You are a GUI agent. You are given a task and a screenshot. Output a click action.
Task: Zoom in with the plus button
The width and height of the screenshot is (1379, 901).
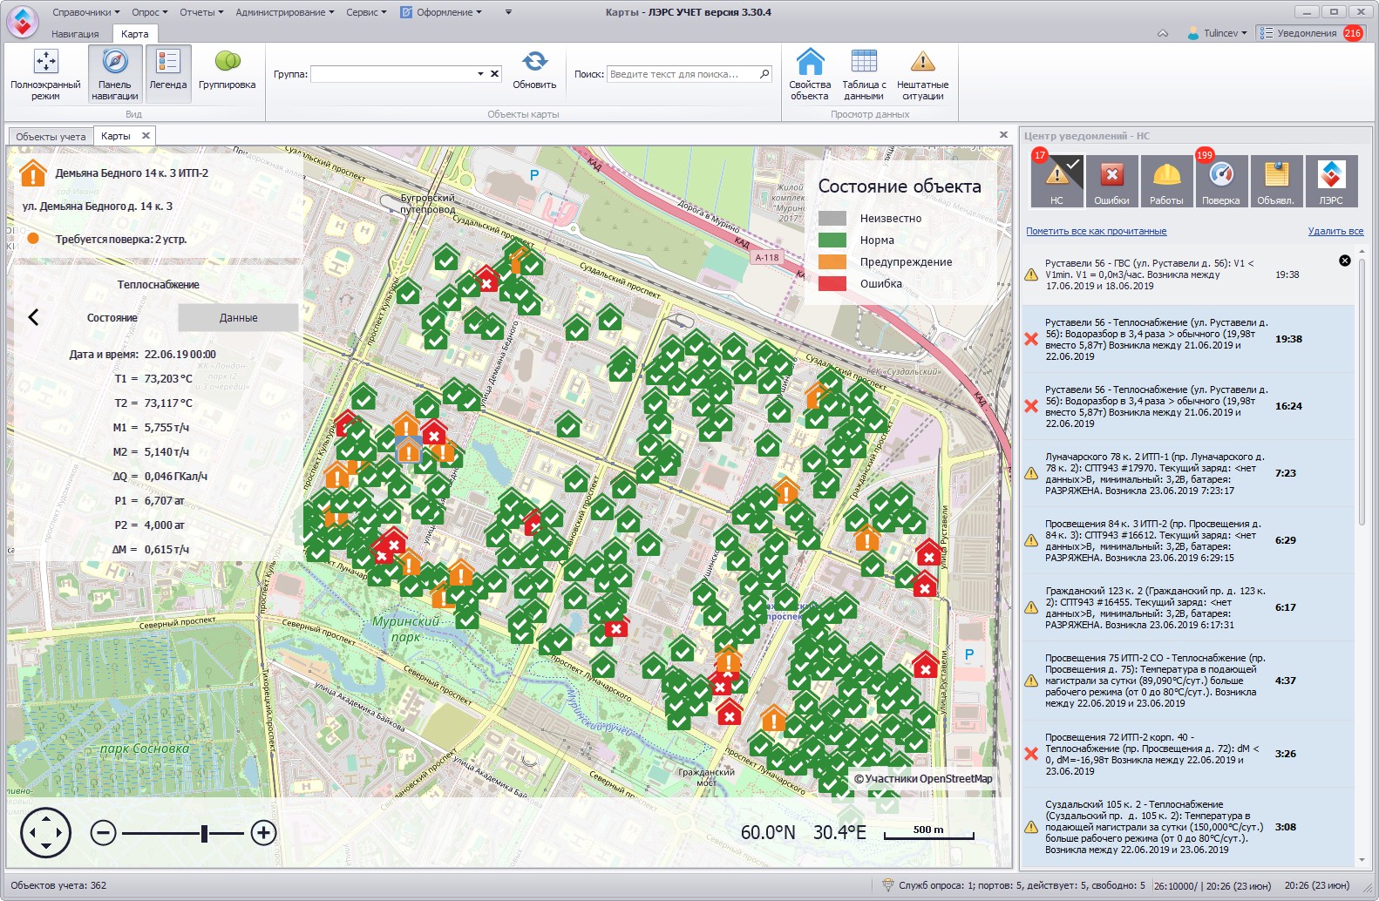click(263, 833)
